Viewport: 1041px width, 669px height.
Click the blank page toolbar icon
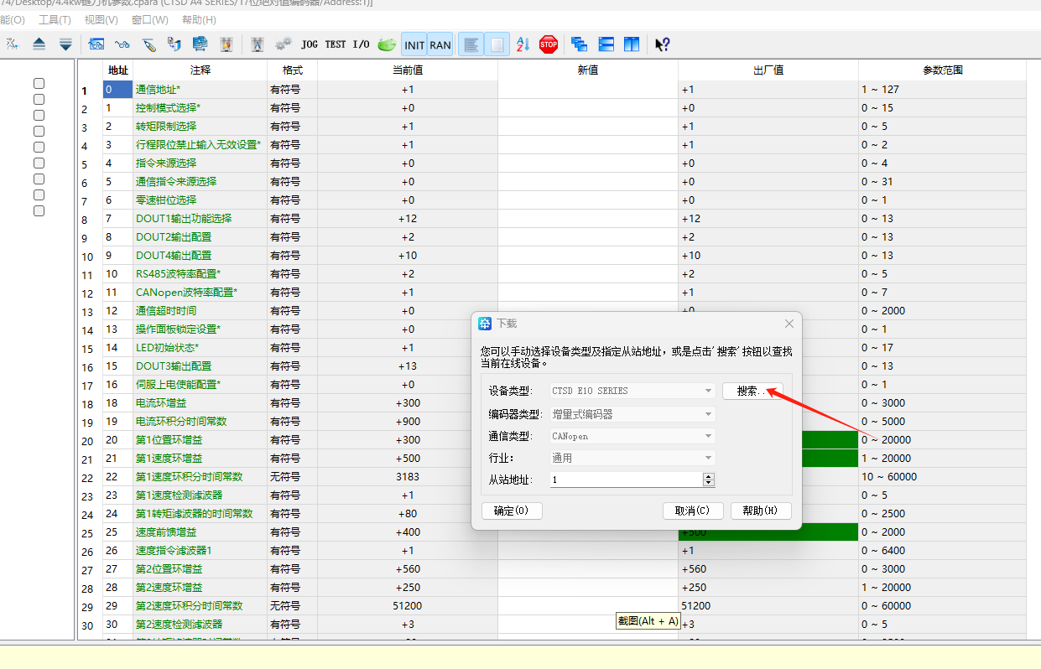tap(497, 44)
